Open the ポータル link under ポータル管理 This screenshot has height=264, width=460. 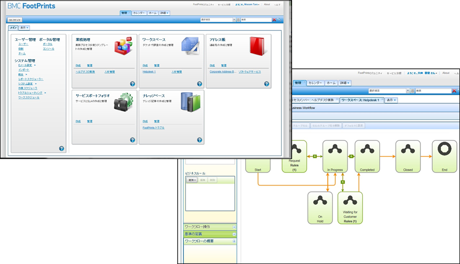coord(47,44)
